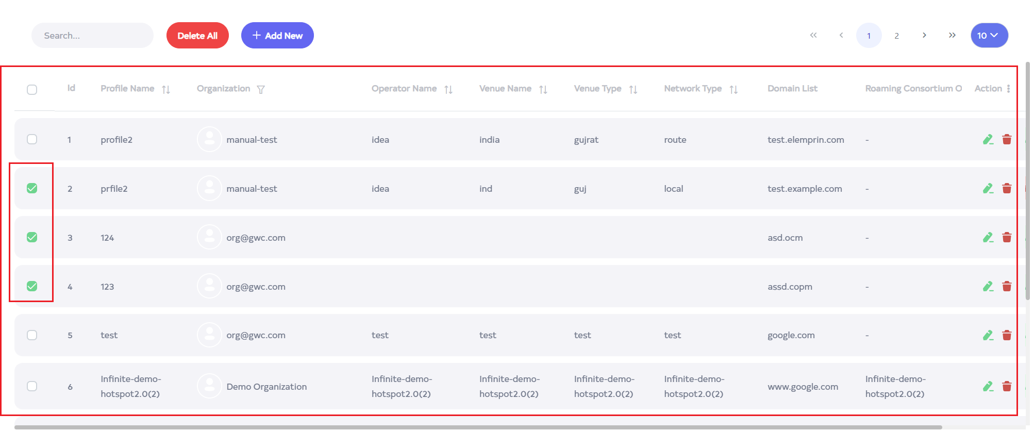Image resolution: width=1034 pixels, height=431 pixels.
Task: Sort by Profile Name column arrows
Action: 166,90
